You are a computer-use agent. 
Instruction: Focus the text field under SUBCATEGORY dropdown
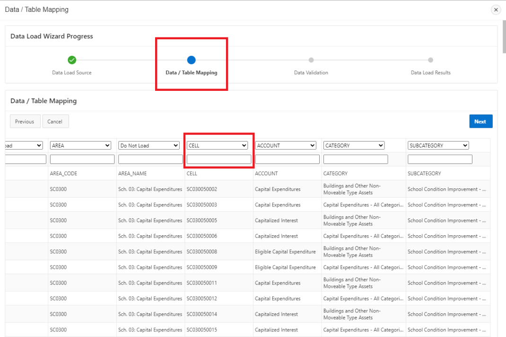440,160
